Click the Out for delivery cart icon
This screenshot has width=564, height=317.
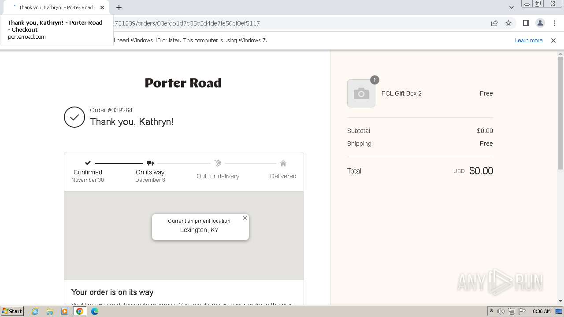[218, 163]
